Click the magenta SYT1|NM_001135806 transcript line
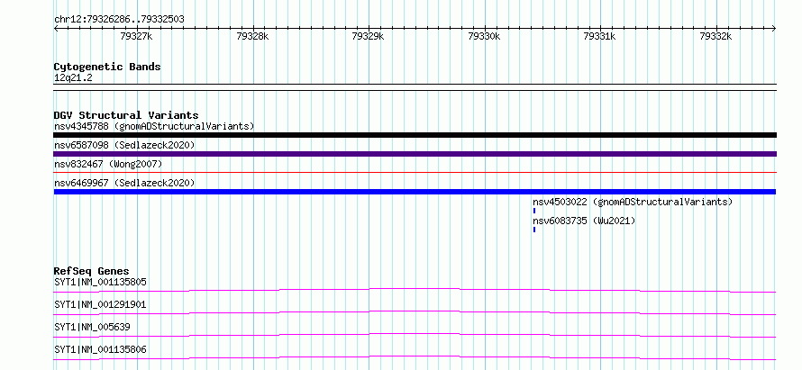 pos(415,357)
